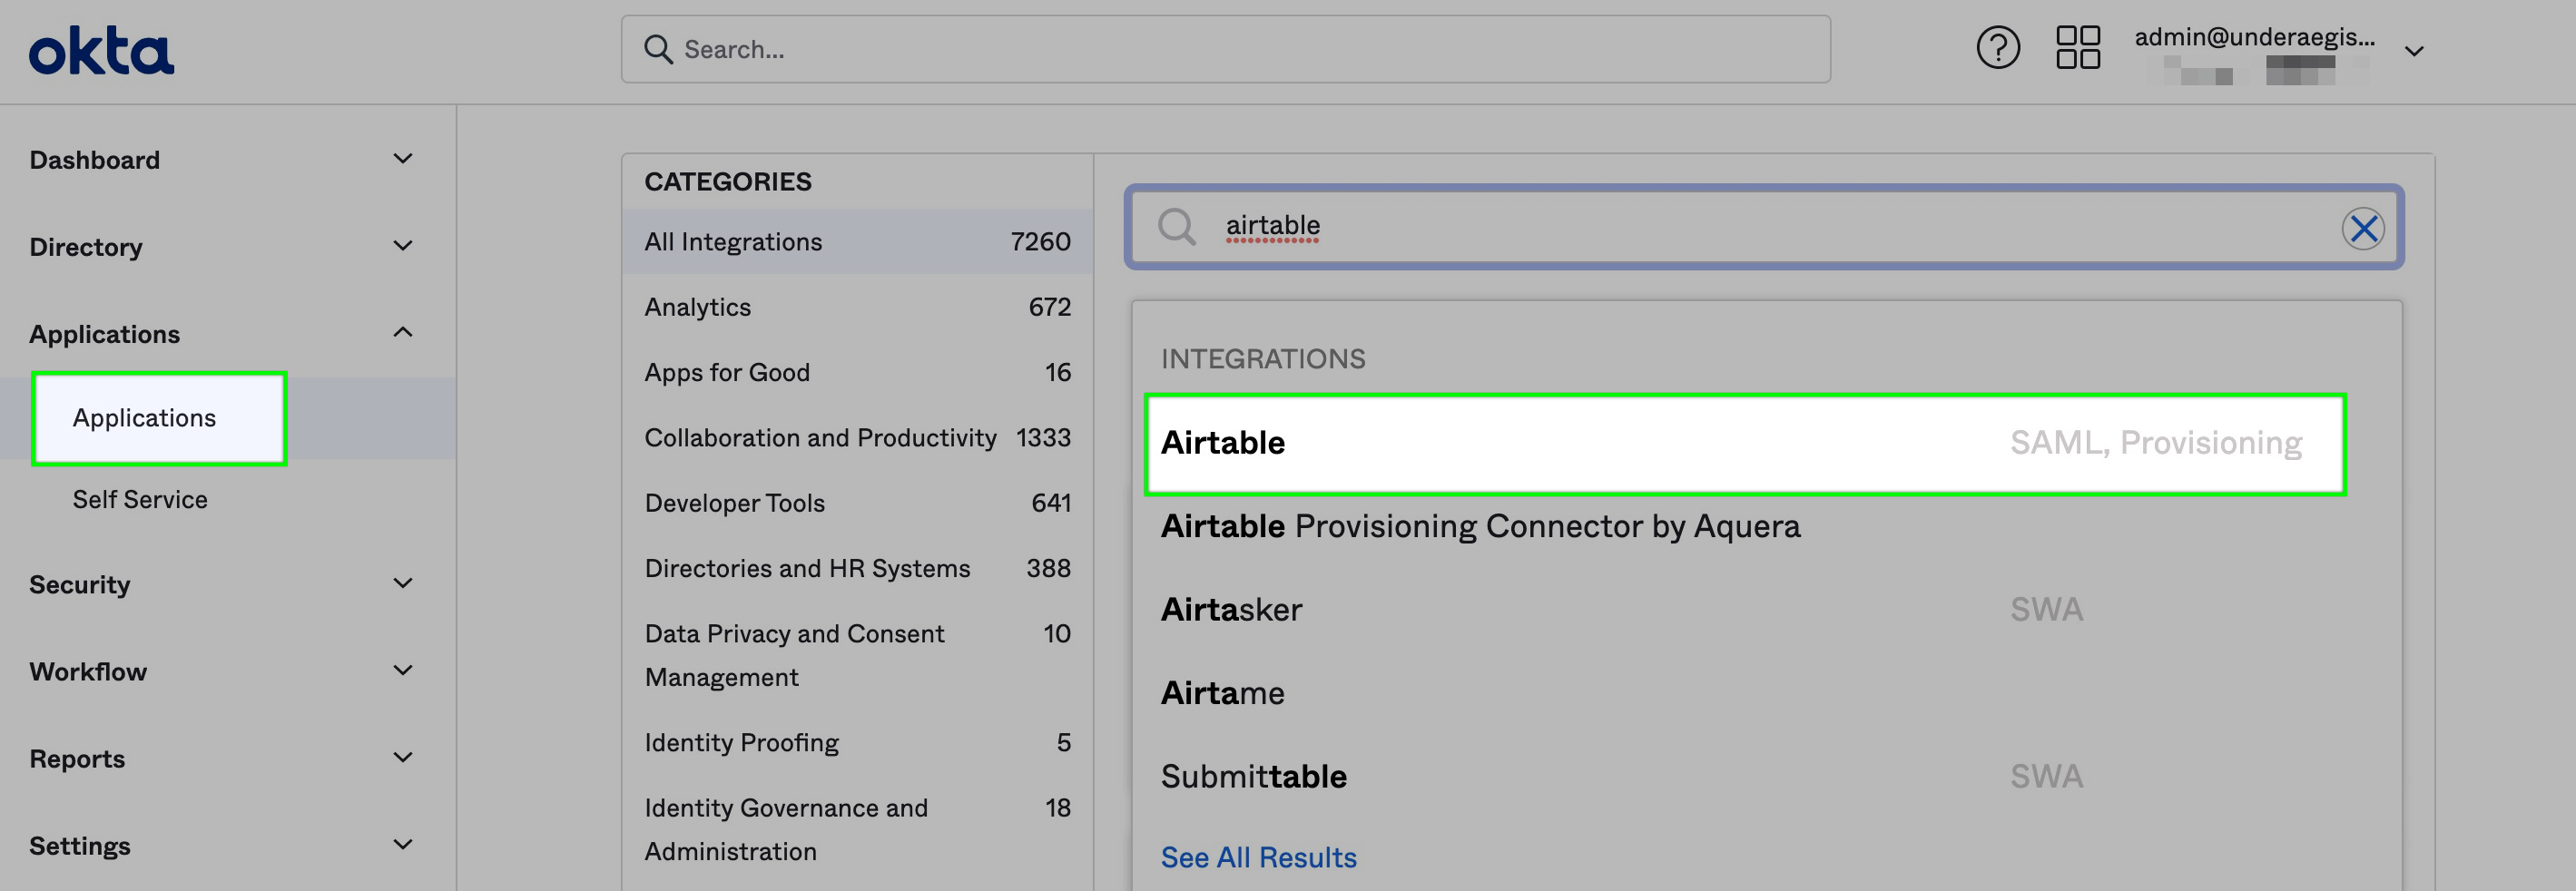2576x891 pixels.
Task: Select Data Privacy and Consent Management
Action: (x=857, y=655)
